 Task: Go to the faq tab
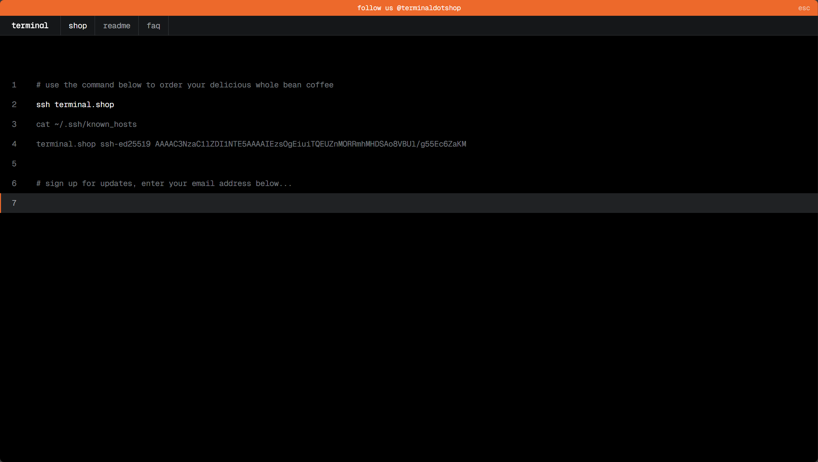pos(153,26)
